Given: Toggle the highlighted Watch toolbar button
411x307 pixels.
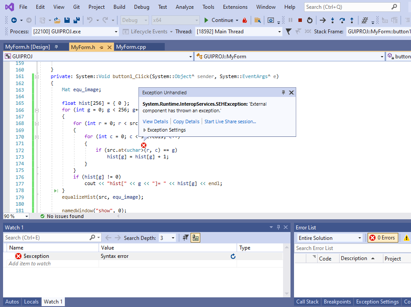Looking at the screenshot, I should tap(195, 238).
